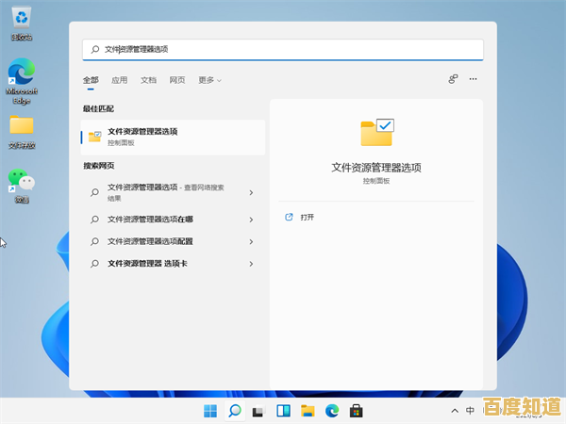This screenshot has height=424, width=566.
Task: Click the taskbar Search magnifier icon
Action: click(235, 411)
